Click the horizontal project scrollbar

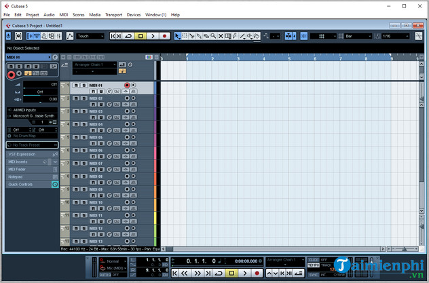click(x=274, y=249)
